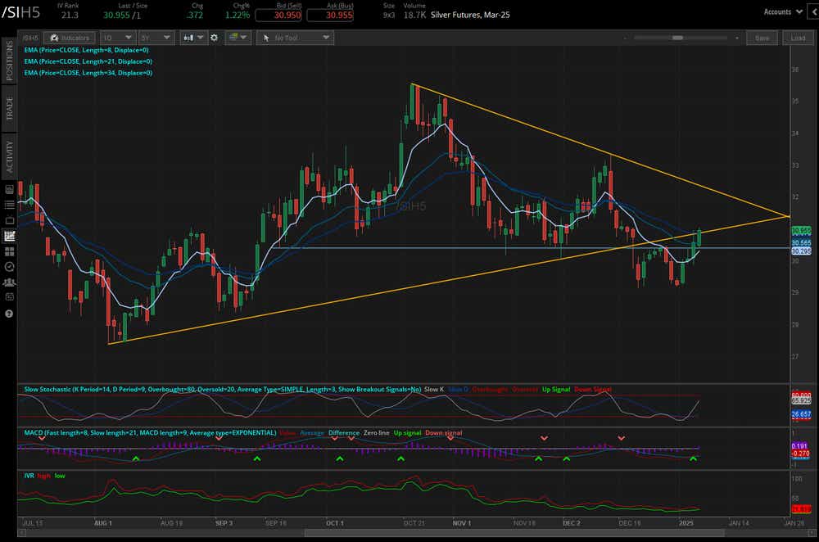The image size is (819, 542).
Task: Open the Accounts menu
Action: pyautogui.click(x=781, y=12)
